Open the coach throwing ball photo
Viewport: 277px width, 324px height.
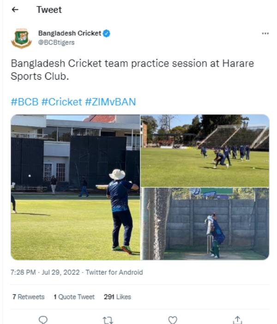click(x=75, y=187)
